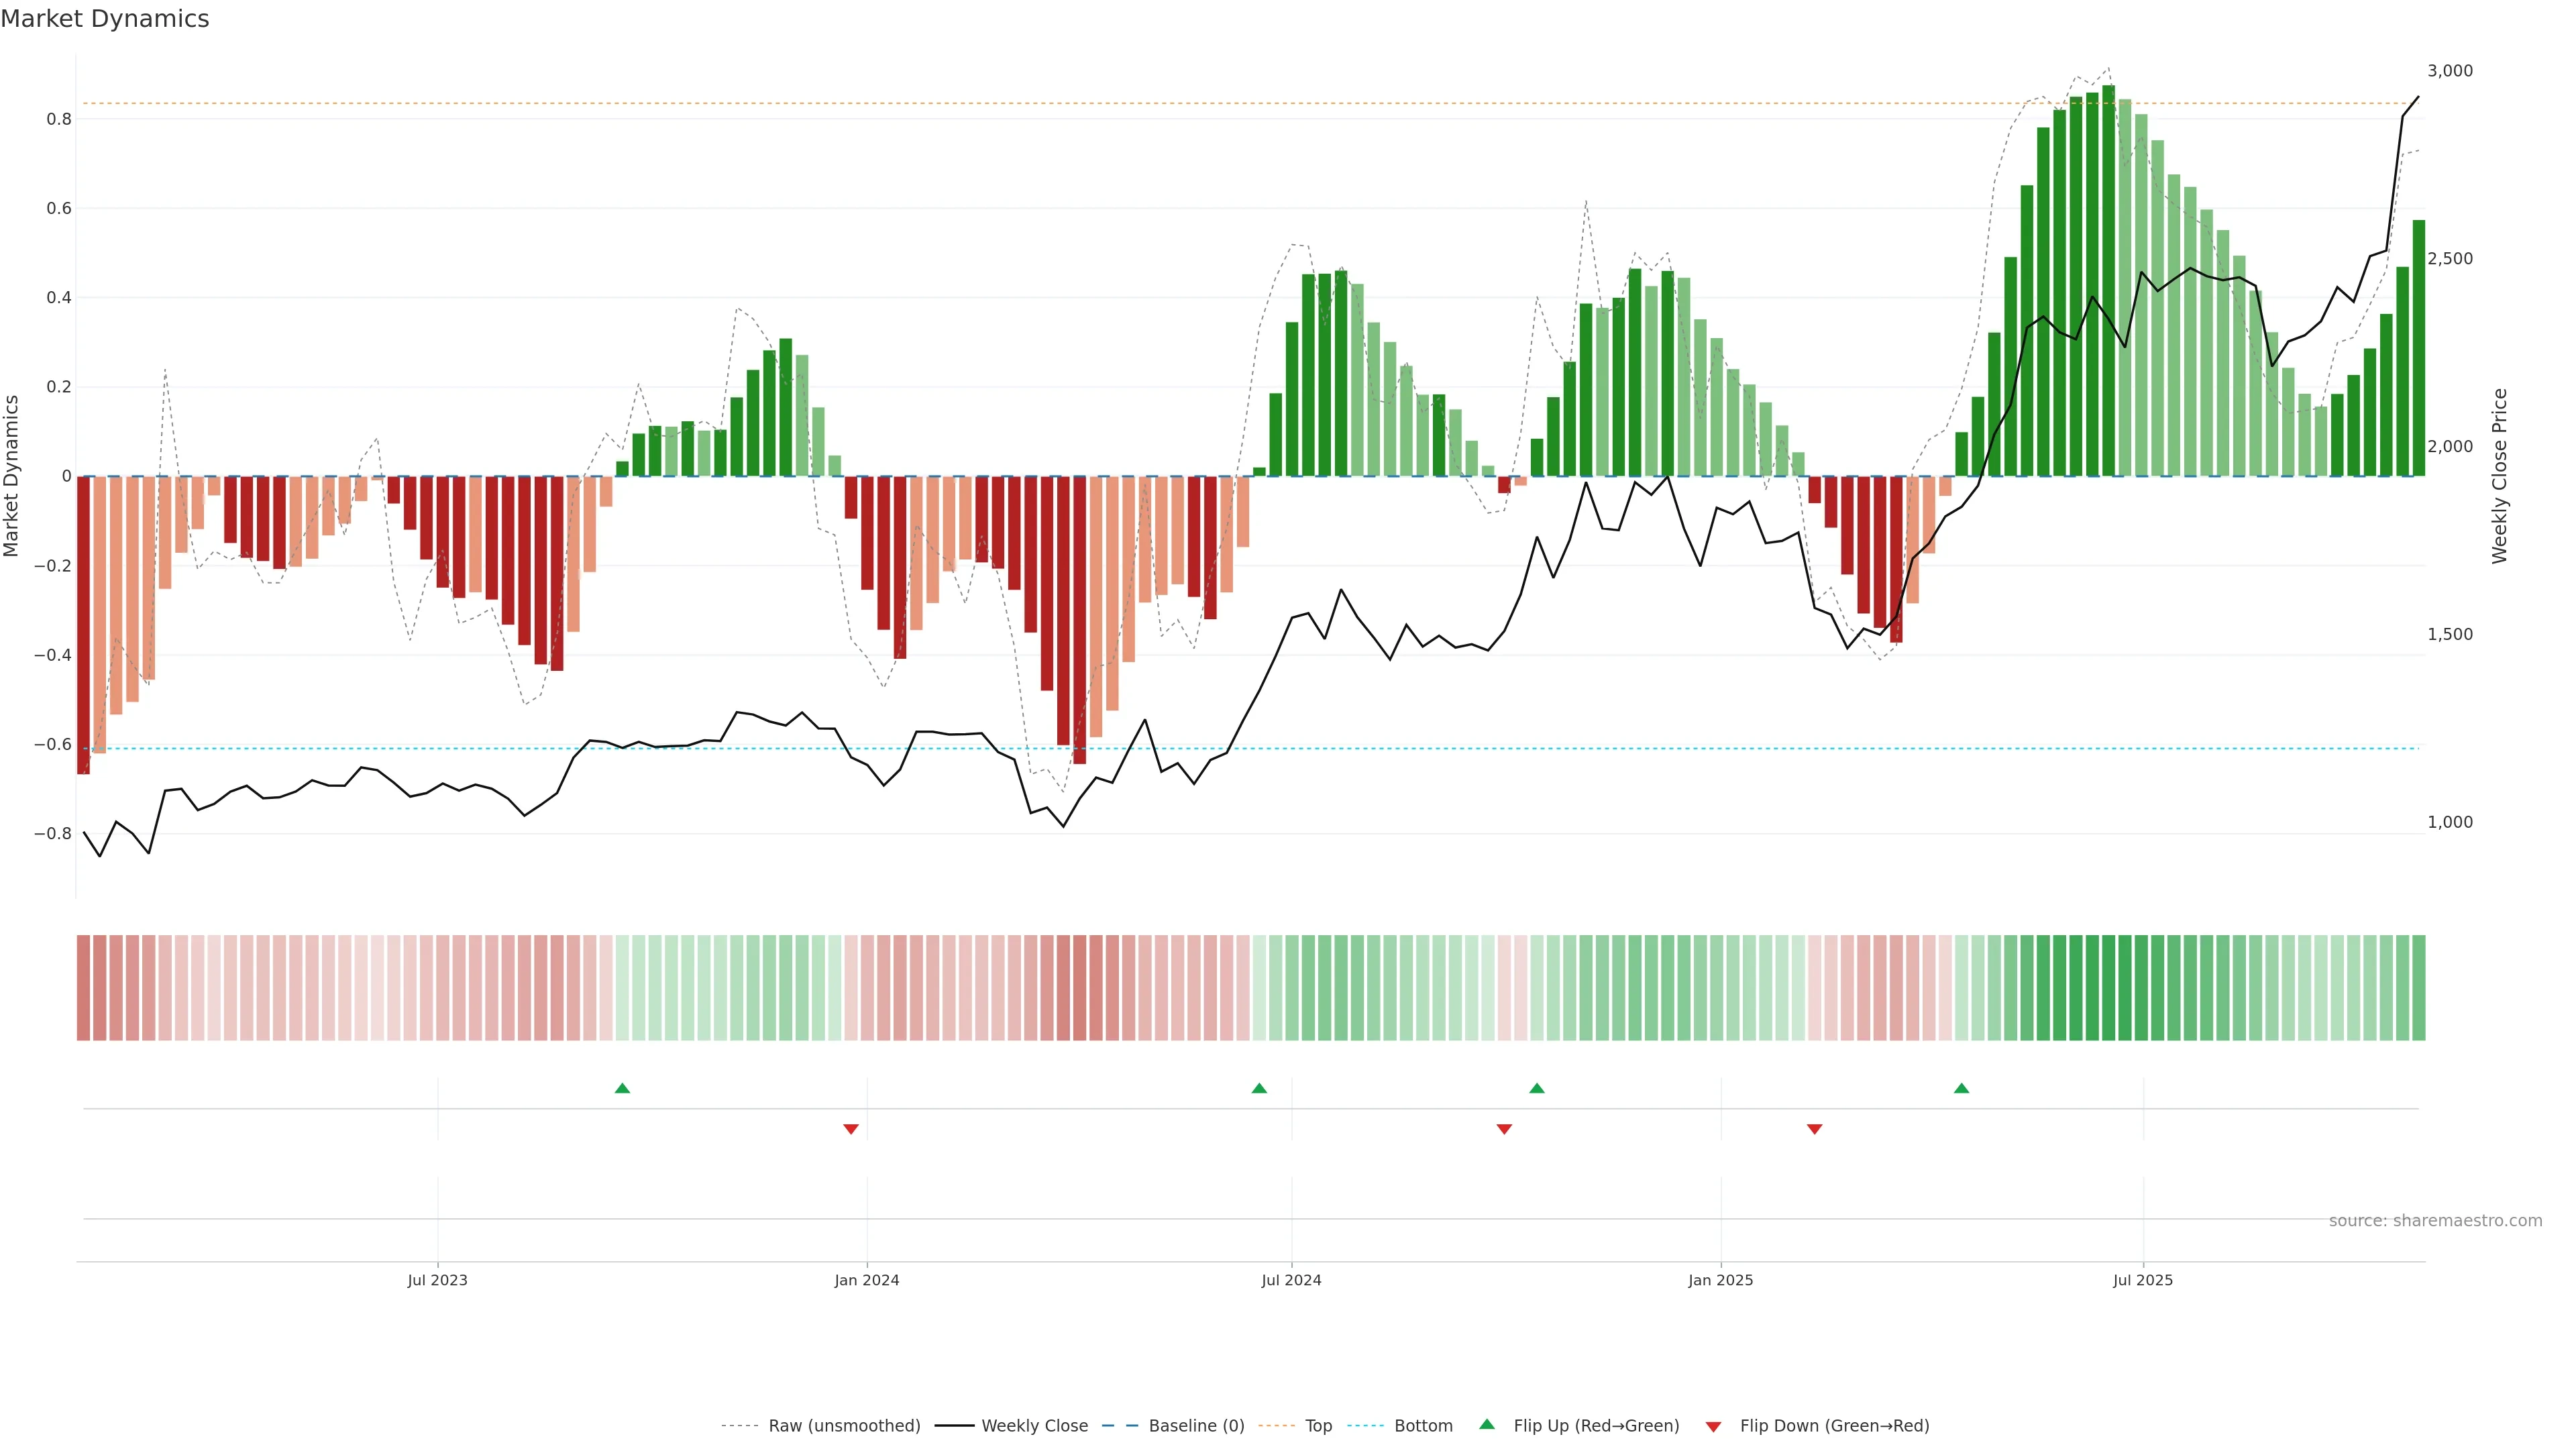Click the red flip-down marker between Jul 2024 and Jan 2025

pyautogui.click(x=1504, y=1129)
